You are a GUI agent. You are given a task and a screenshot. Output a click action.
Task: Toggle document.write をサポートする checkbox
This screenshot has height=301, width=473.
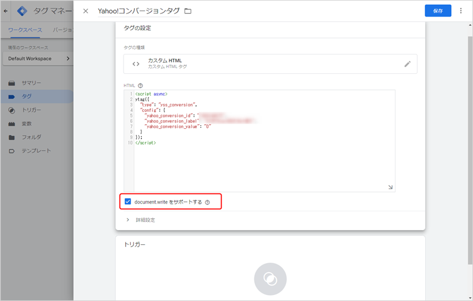click(x=128, y=202)
